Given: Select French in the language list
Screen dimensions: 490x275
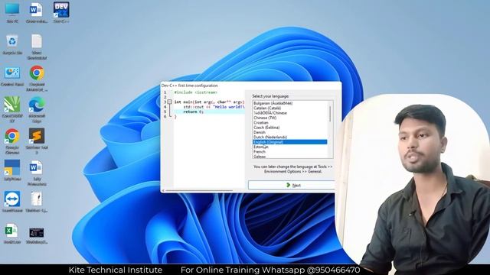Looking at the screenshot, I should [289, 151].
